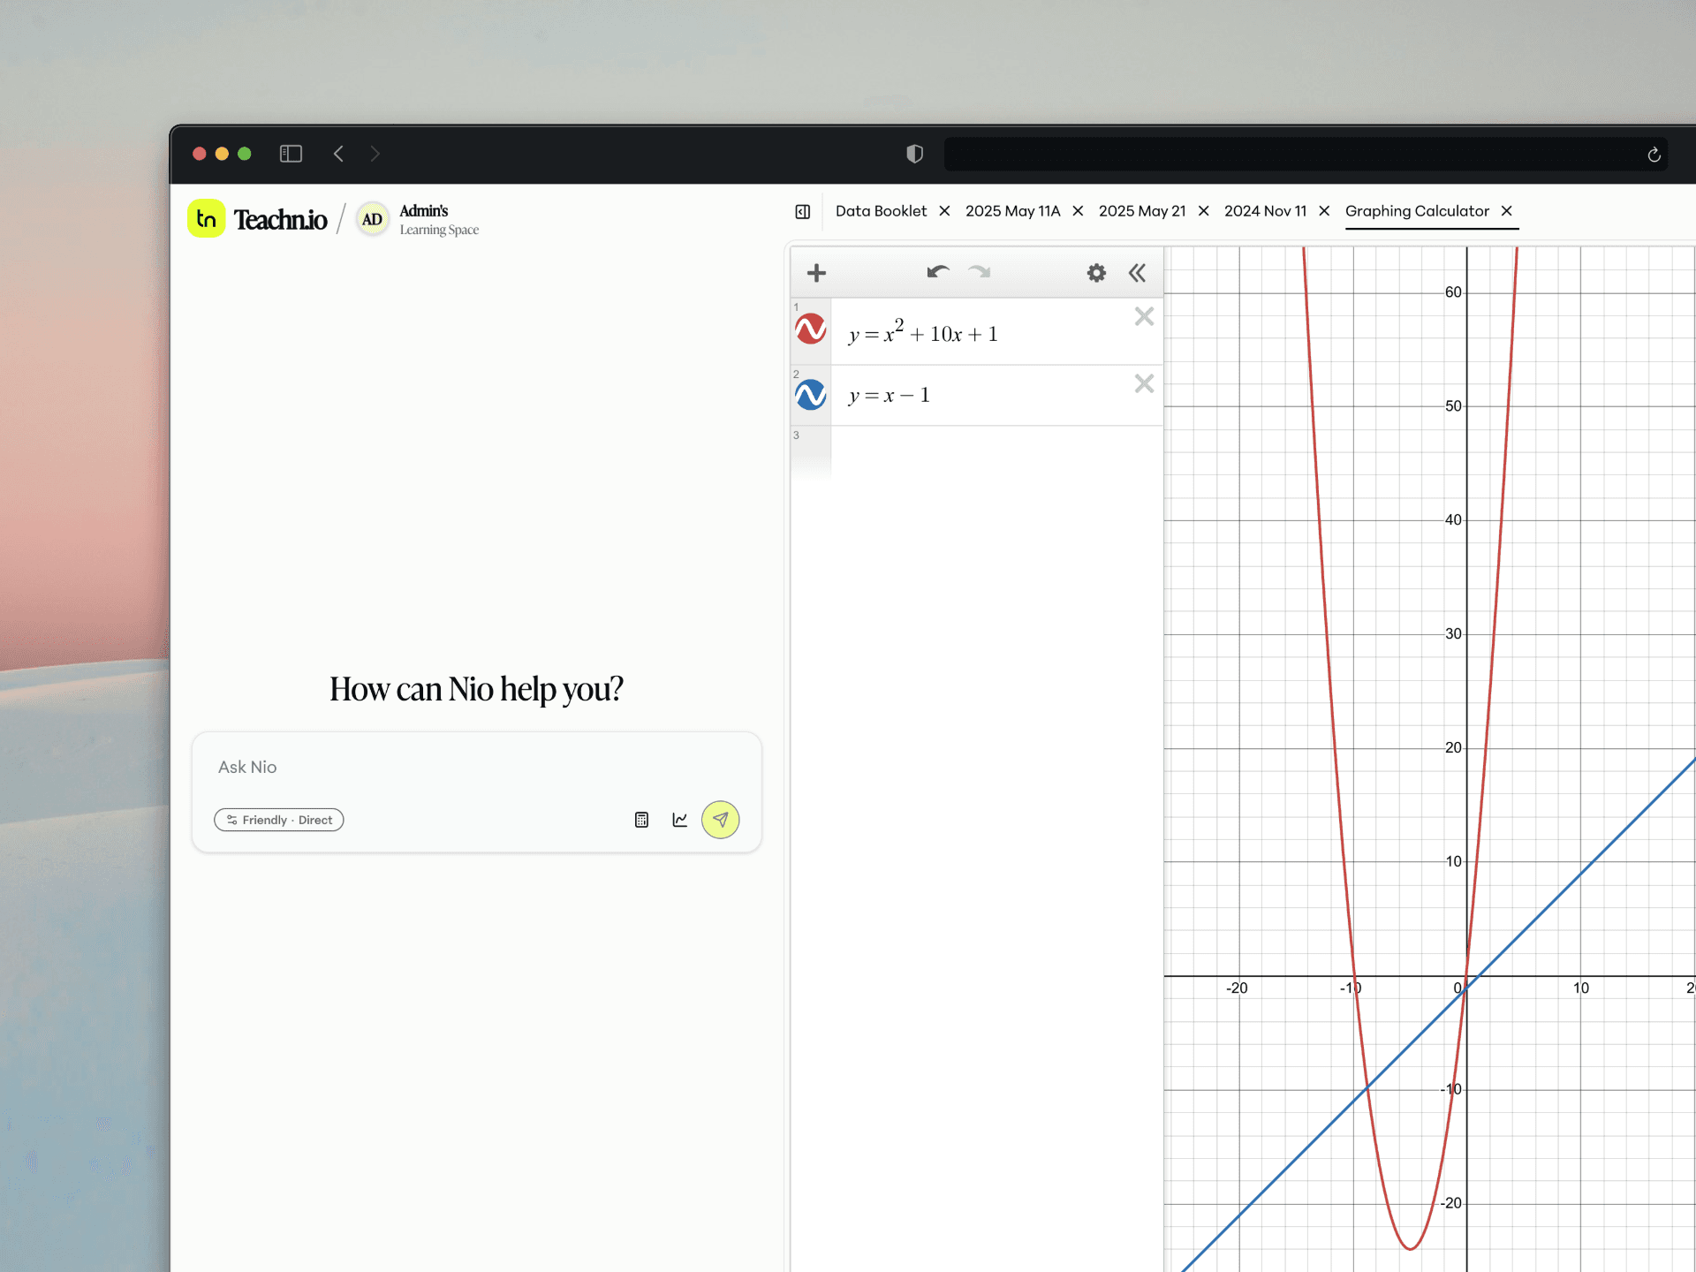Image resolution: width=1696 pixels, height=1272 pixels.
Task: Open graph settings gear icon
Action: (1096, 273)
